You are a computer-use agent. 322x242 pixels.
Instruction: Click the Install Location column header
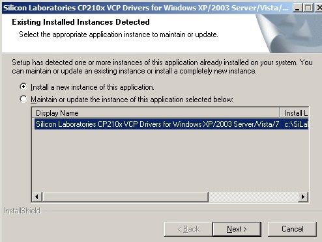[x=294, y=113]
